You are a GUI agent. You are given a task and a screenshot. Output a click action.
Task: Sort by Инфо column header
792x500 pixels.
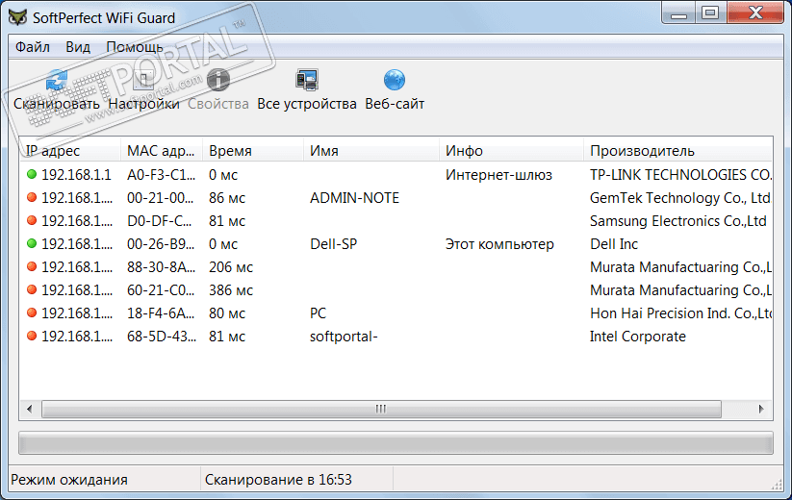pos(511,150)
